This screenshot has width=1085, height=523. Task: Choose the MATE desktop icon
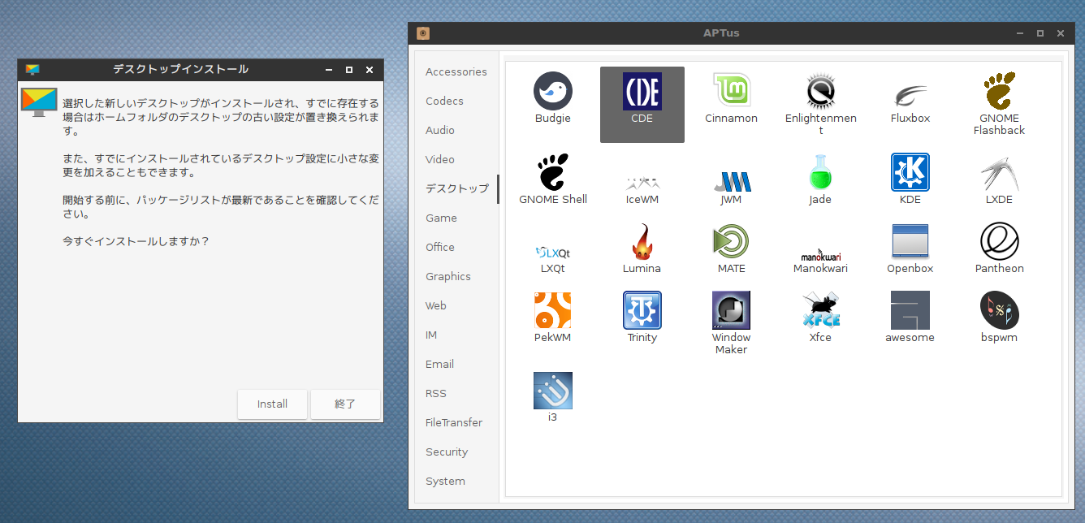pos(731,242)
